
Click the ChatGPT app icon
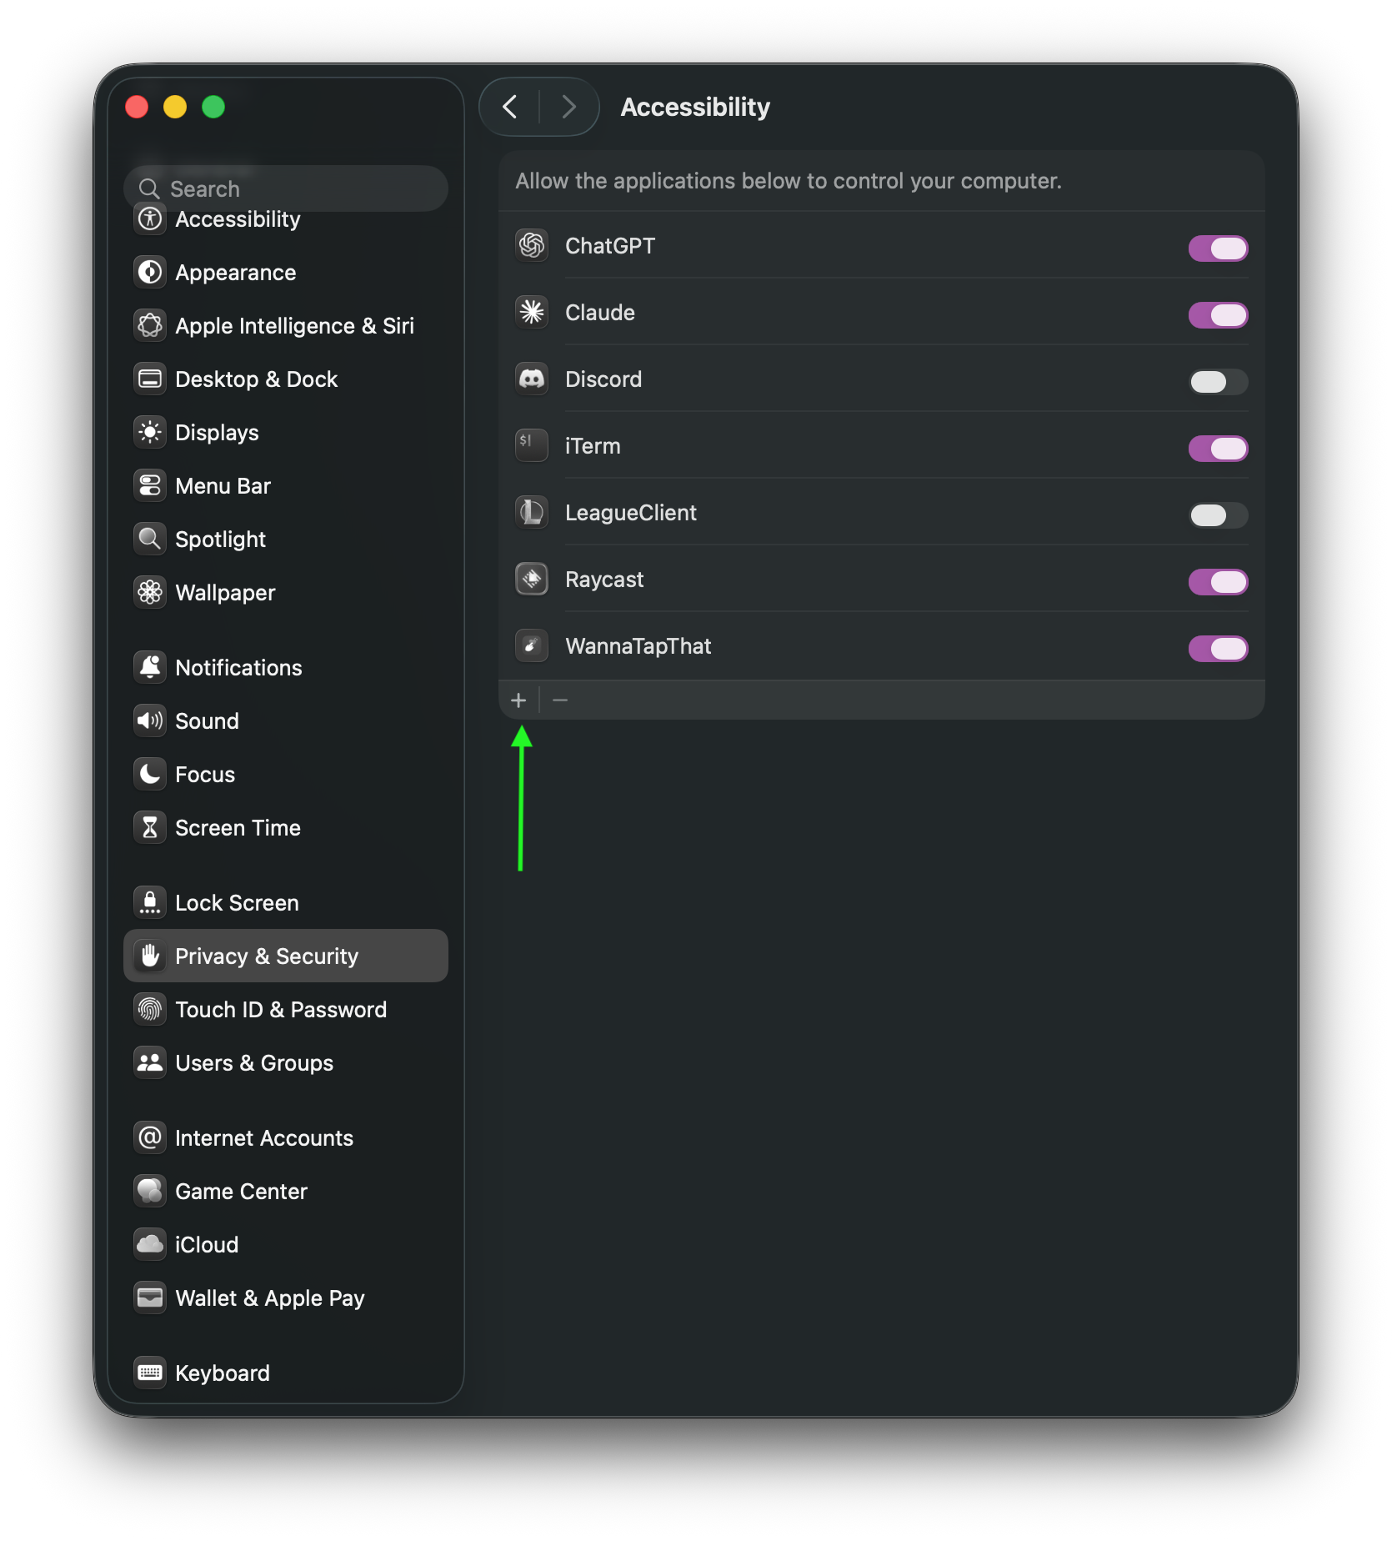[532, 245]
